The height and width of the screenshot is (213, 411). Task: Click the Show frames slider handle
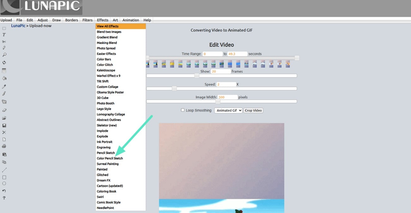point(197,76)
